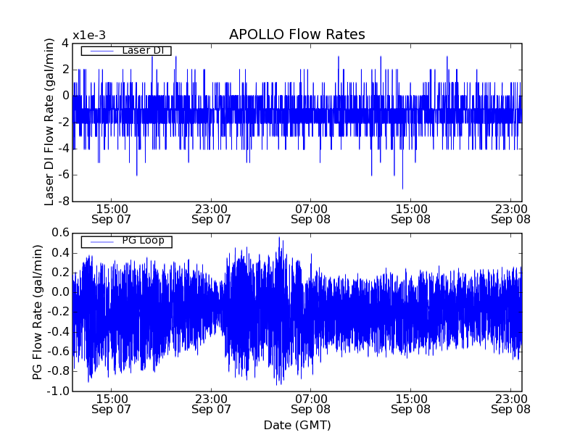Click the "x1e-3" scale multiplier label
Screen dimensions: 580x435
[x=89, y=36]
